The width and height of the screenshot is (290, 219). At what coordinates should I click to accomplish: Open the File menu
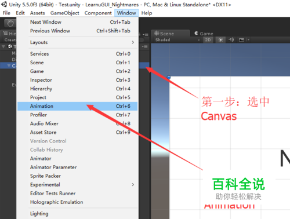tap(6, 13)
